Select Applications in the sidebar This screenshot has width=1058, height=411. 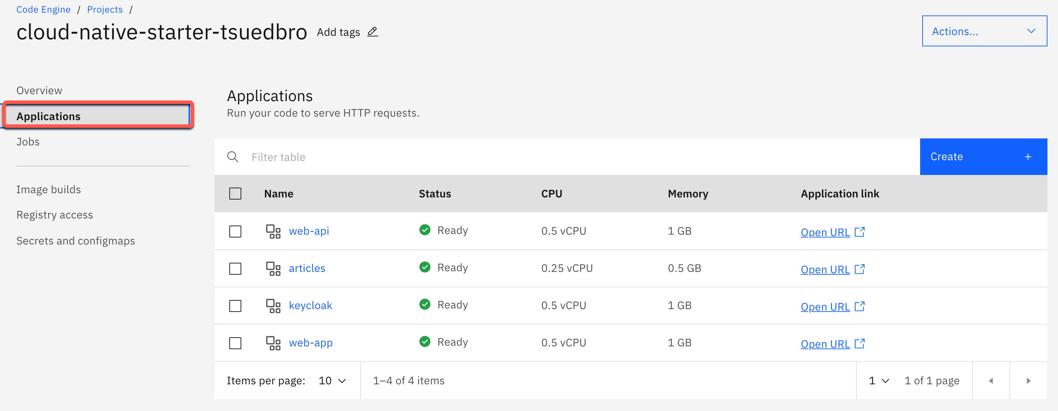97,116
